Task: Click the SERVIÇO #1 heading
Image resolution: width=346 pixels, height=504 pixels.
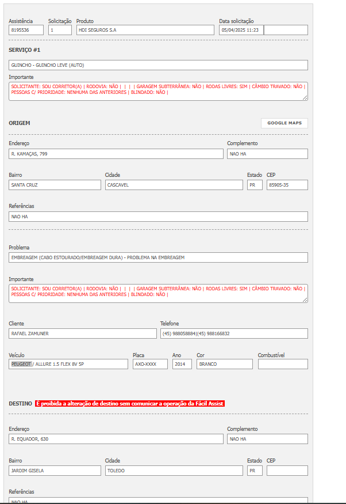Action: [x=24, y=50]
